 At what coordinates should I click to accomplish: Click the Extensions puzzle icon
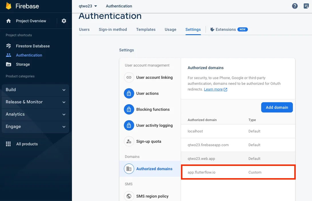(x=212, y=29)
